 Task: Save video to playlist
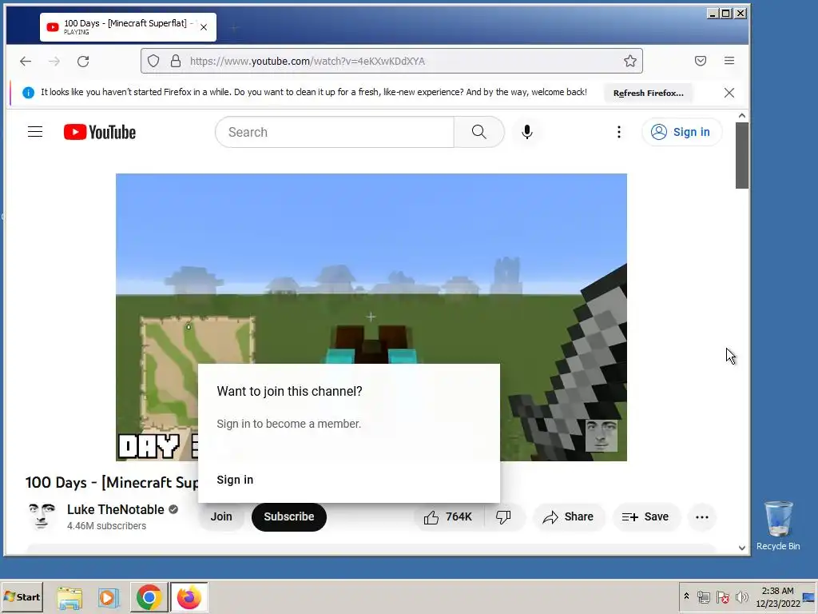pos(645,517)
